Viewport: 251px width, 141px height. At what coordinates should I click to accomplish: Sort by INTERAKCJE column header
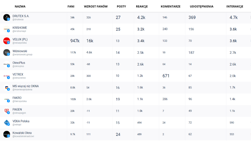(235, 6)
